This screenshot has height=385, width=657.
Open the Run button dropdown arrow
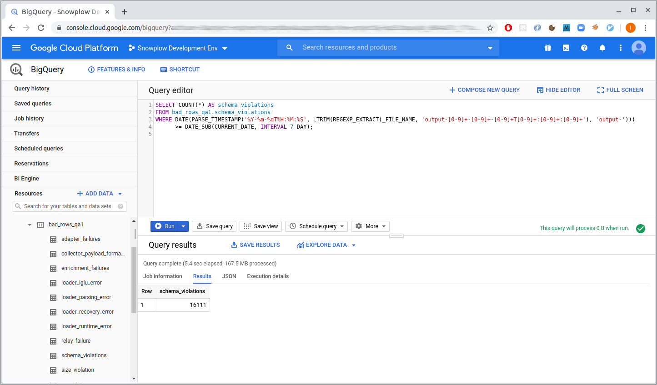point(183,226)
